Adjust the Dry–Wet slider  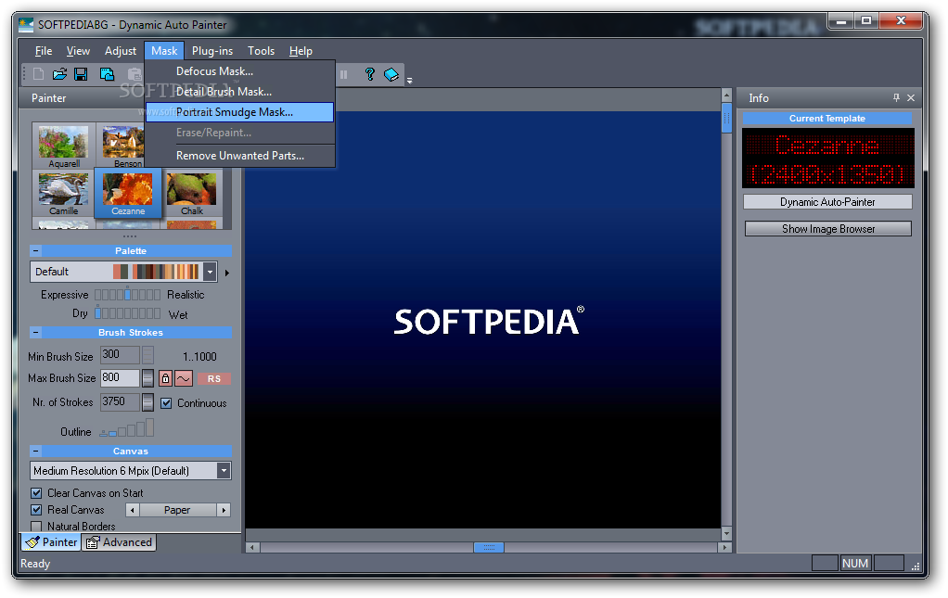[128, 313]
